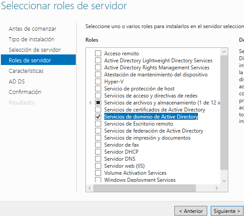The width and height of the screenshot is (244, 216).
Task: Tick Servicios de acceso y directivas de redes
Action: pyautogui.click(x=98, y=95)
